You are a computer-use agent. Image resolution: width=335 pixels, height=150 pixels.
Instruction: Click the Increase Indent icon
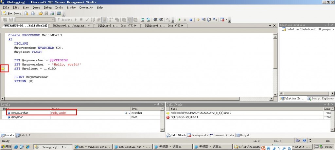(x=161, y=20)
